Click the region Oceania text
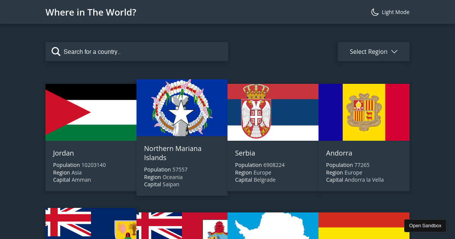 tap(173, 177)
